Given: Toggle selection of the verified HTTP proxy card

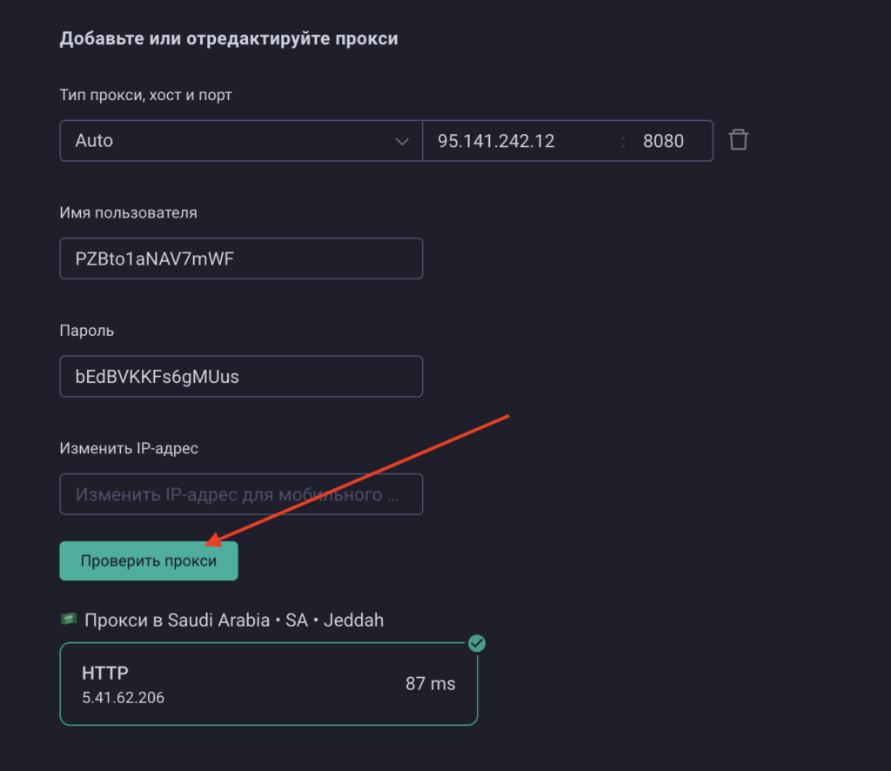Looking at the screenshot, I should (268, 684).
